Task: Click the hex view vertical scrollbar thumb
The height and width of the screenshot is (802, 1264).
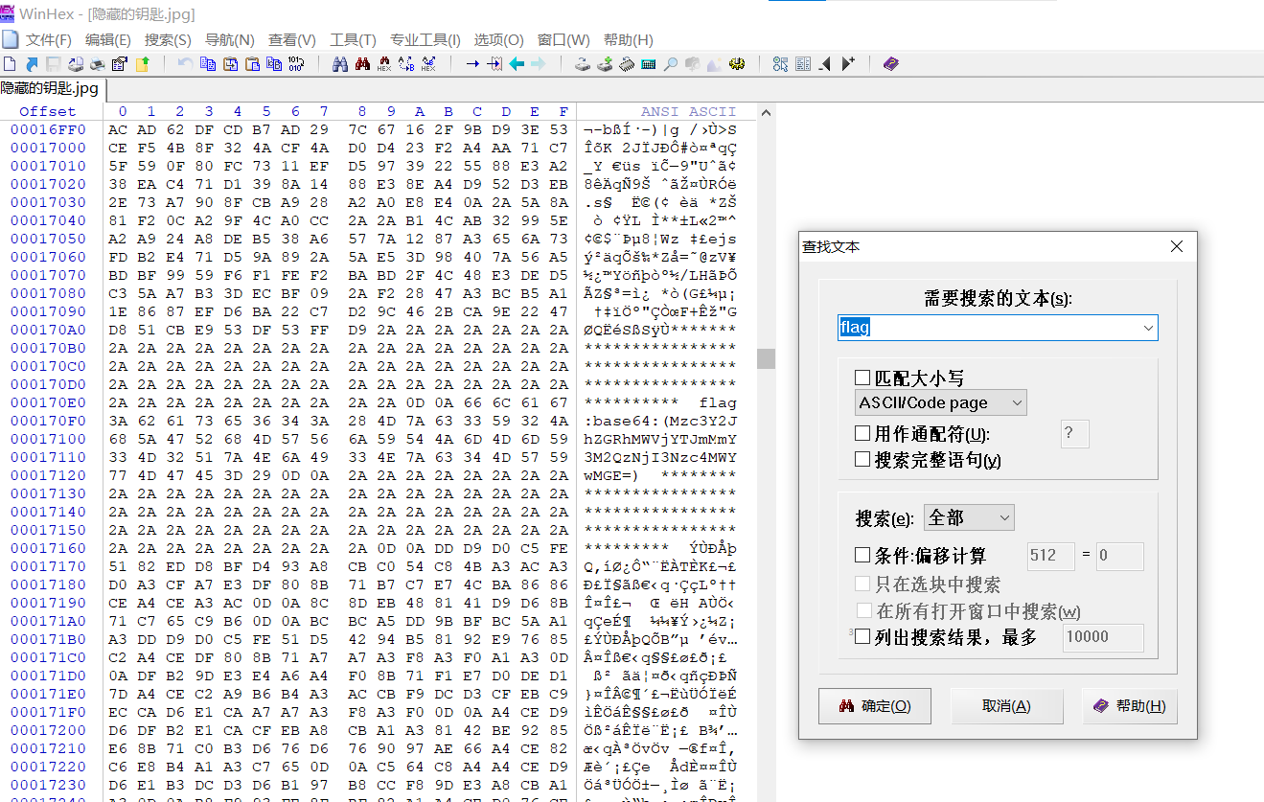Action: [x=766, y=358]
